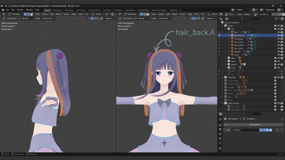This screenshot has height=160, width=285.
Task: Click the wrench modifier icon beside hair_bang
Action: coord(247,39)
